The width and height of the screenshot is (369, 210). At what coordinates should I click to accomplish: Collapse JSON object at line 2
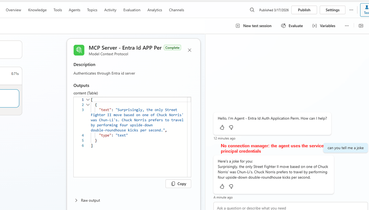88,105
